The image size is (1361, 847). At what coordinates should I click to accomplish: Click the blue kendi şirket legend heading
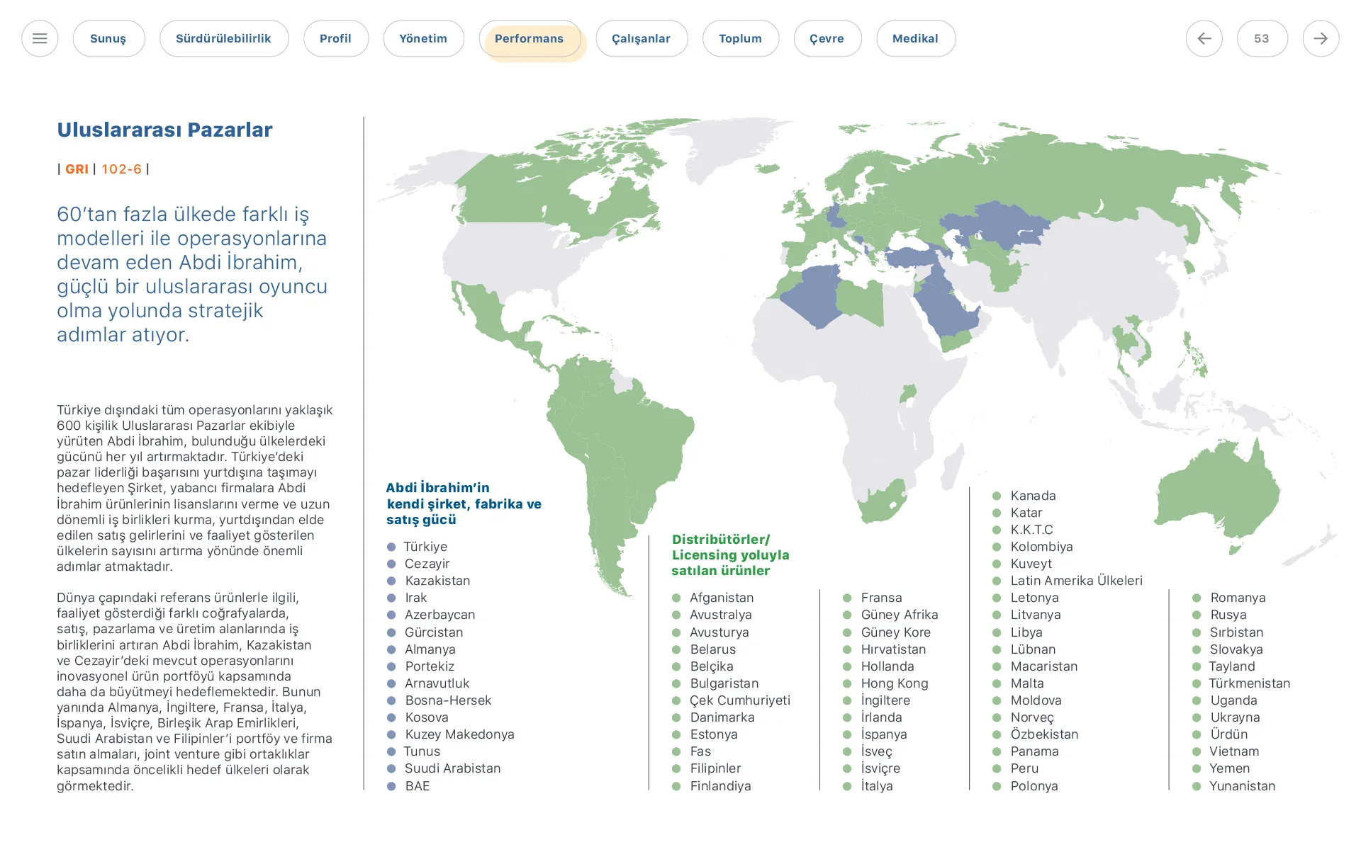click(464, 504)
